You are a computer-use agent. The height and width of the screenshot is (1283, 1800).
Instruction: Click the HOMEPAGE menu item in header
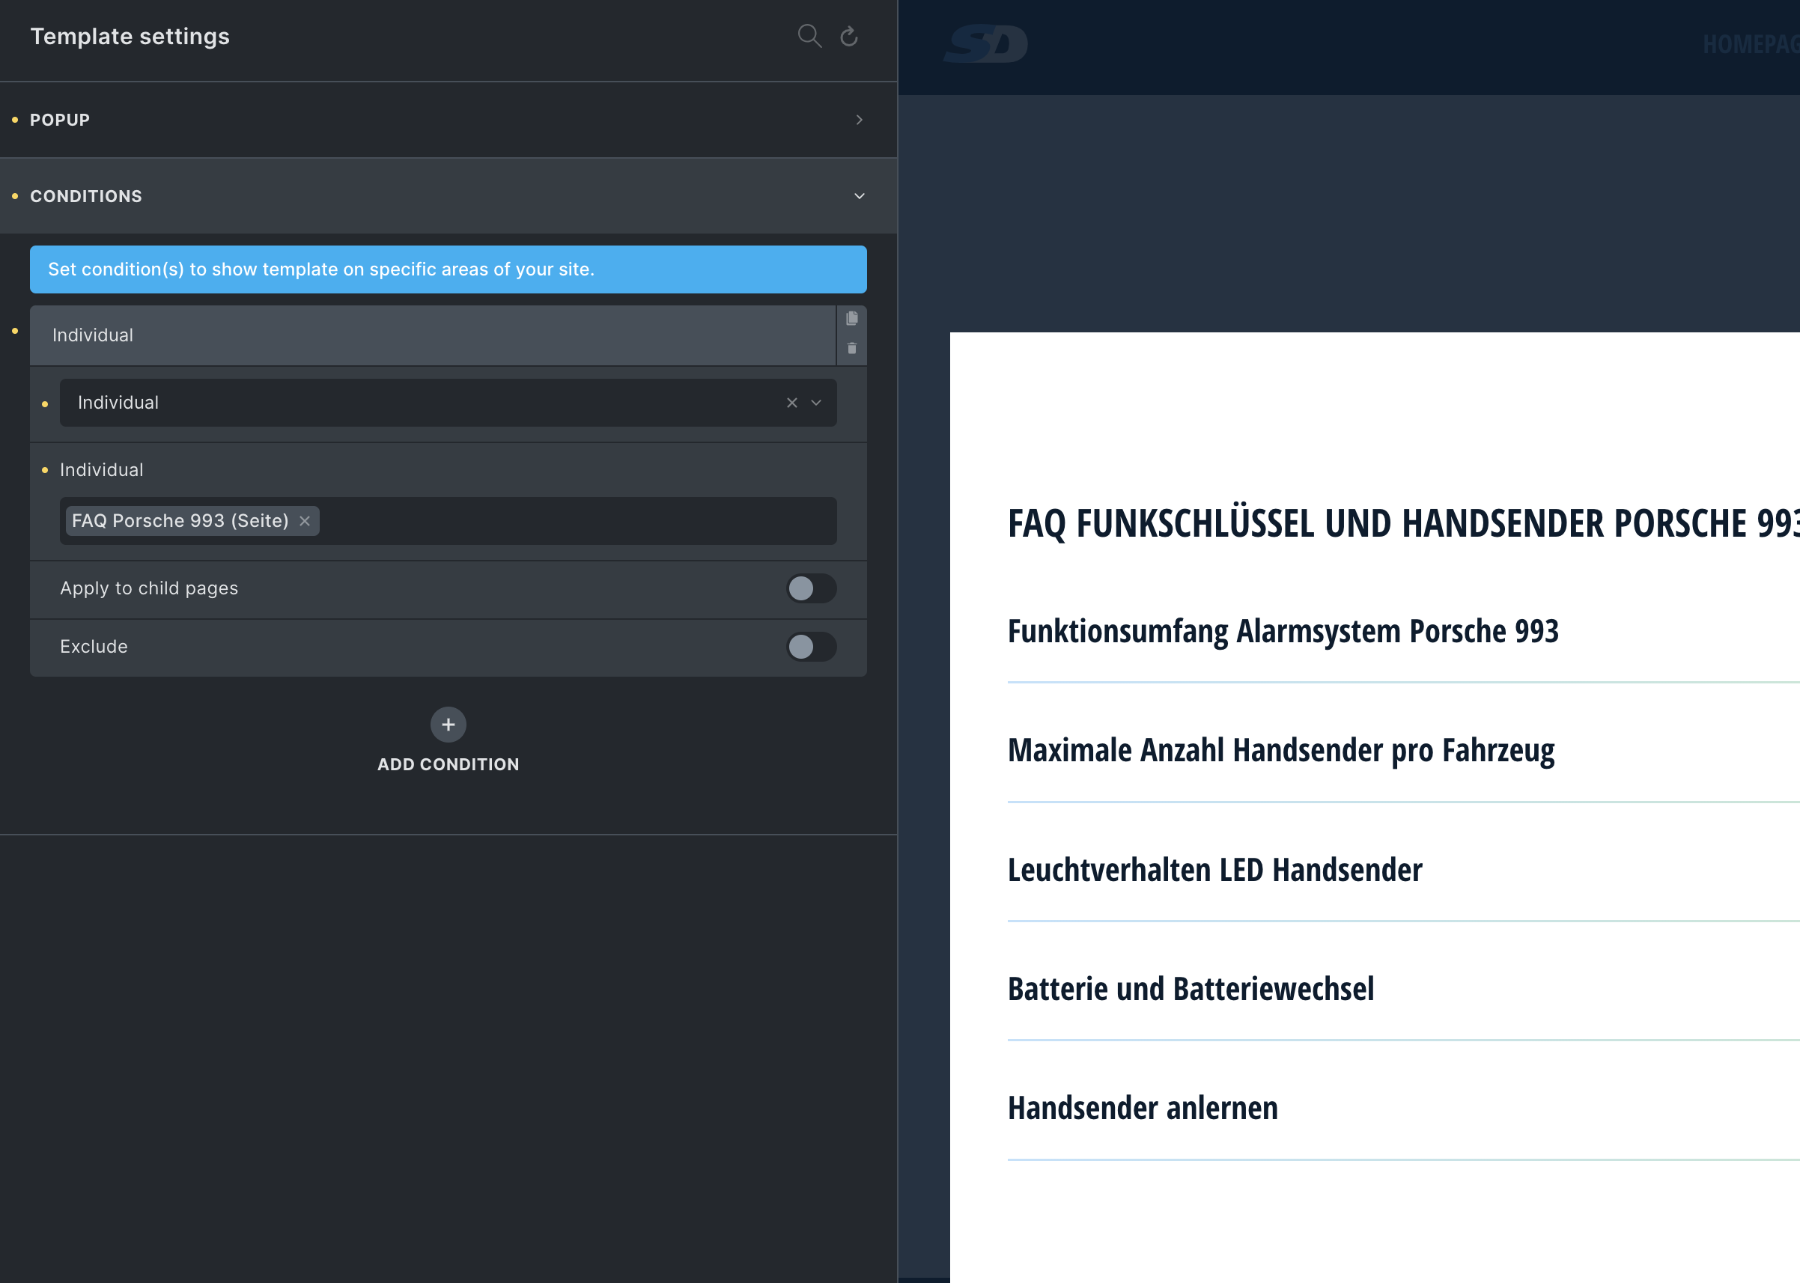1751,44
